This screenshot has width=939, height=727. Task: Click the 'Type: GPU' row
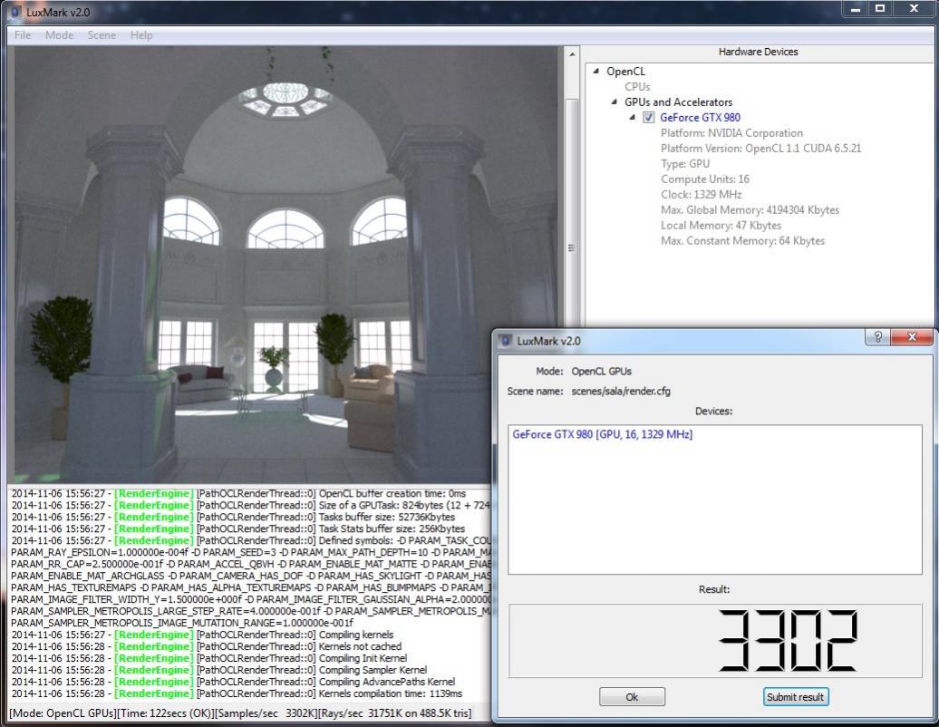[x=685, y=163]
